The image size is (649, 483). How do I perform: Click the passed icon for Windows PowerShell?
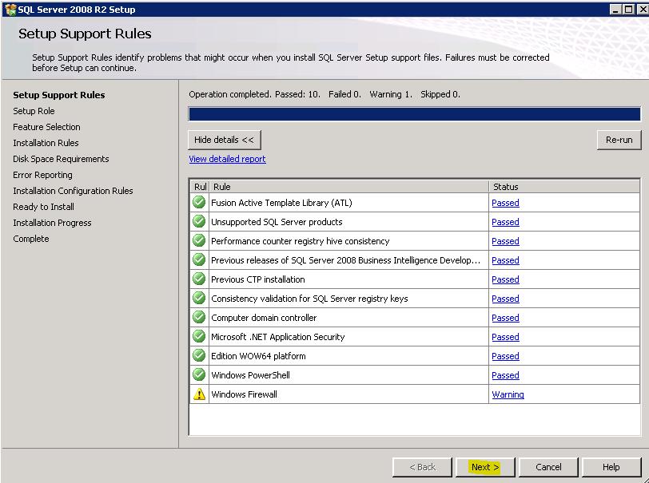199,375
